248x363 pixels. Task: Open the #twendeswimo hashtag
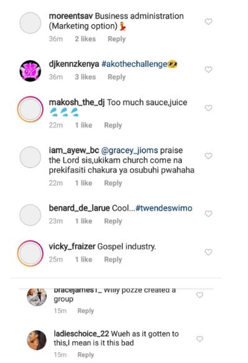coord(163,208)
